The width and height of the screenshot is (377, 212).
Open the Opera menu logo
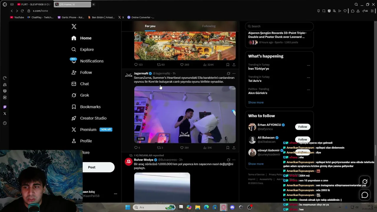[5, 4]
